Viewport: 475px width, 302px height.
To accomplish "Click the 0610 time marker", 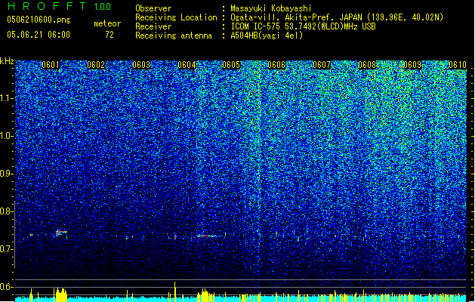I will click(x=458, y=65).
